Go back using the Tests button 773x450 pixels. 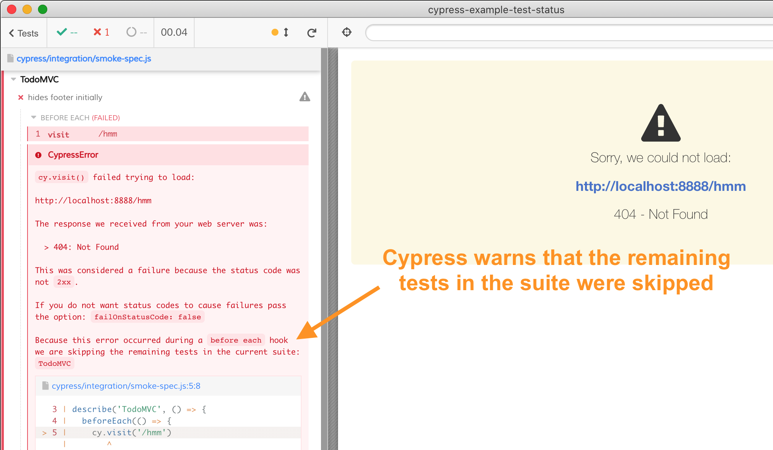point(23,33)
